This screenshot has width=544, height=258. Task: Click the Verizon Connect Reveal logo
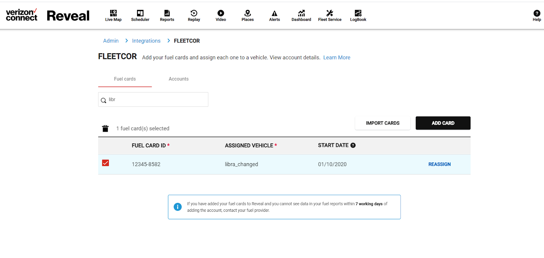point(48,15)
